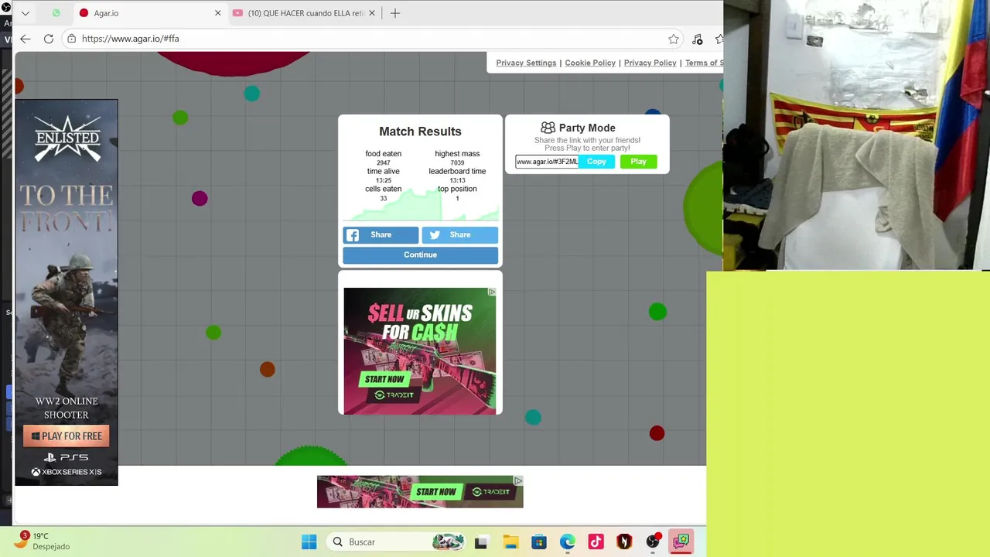Viewport: 990px width, 557px height.
Task: Click START NOW in bottom banner ad
Action: (435, 492)
